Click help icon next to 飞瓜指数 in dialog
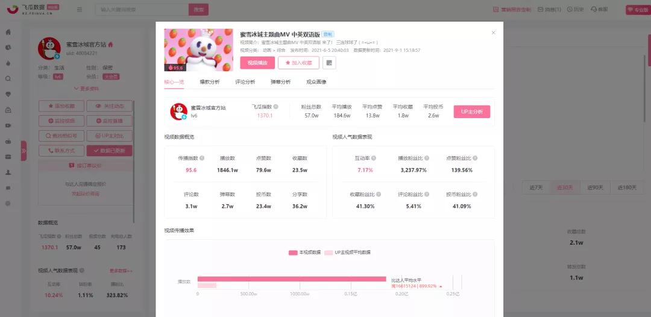651x317 pixels. pyautogui.click(x=276, y=107)
